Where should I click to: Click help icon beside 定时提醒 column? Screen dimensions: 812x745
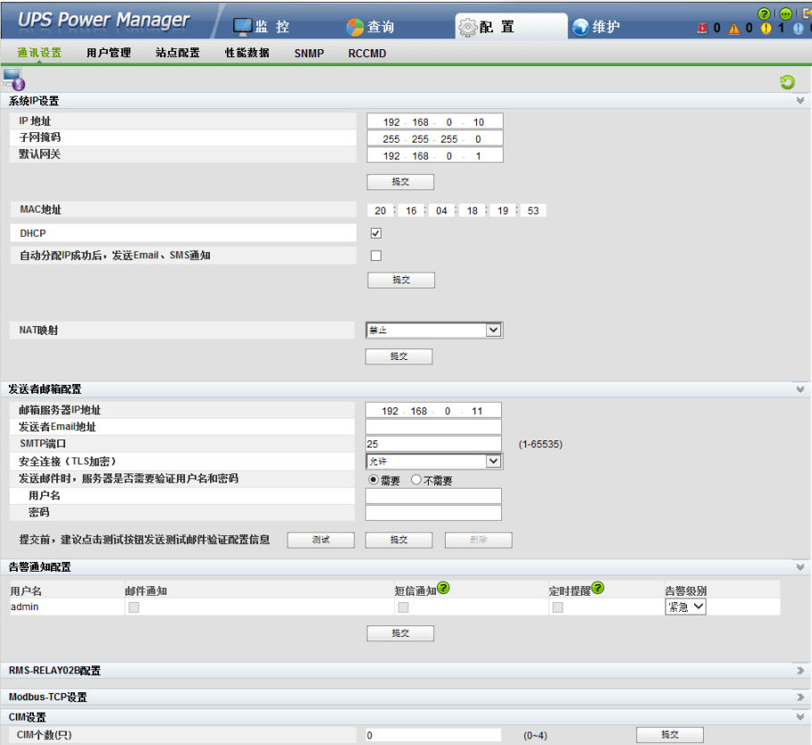599,588
